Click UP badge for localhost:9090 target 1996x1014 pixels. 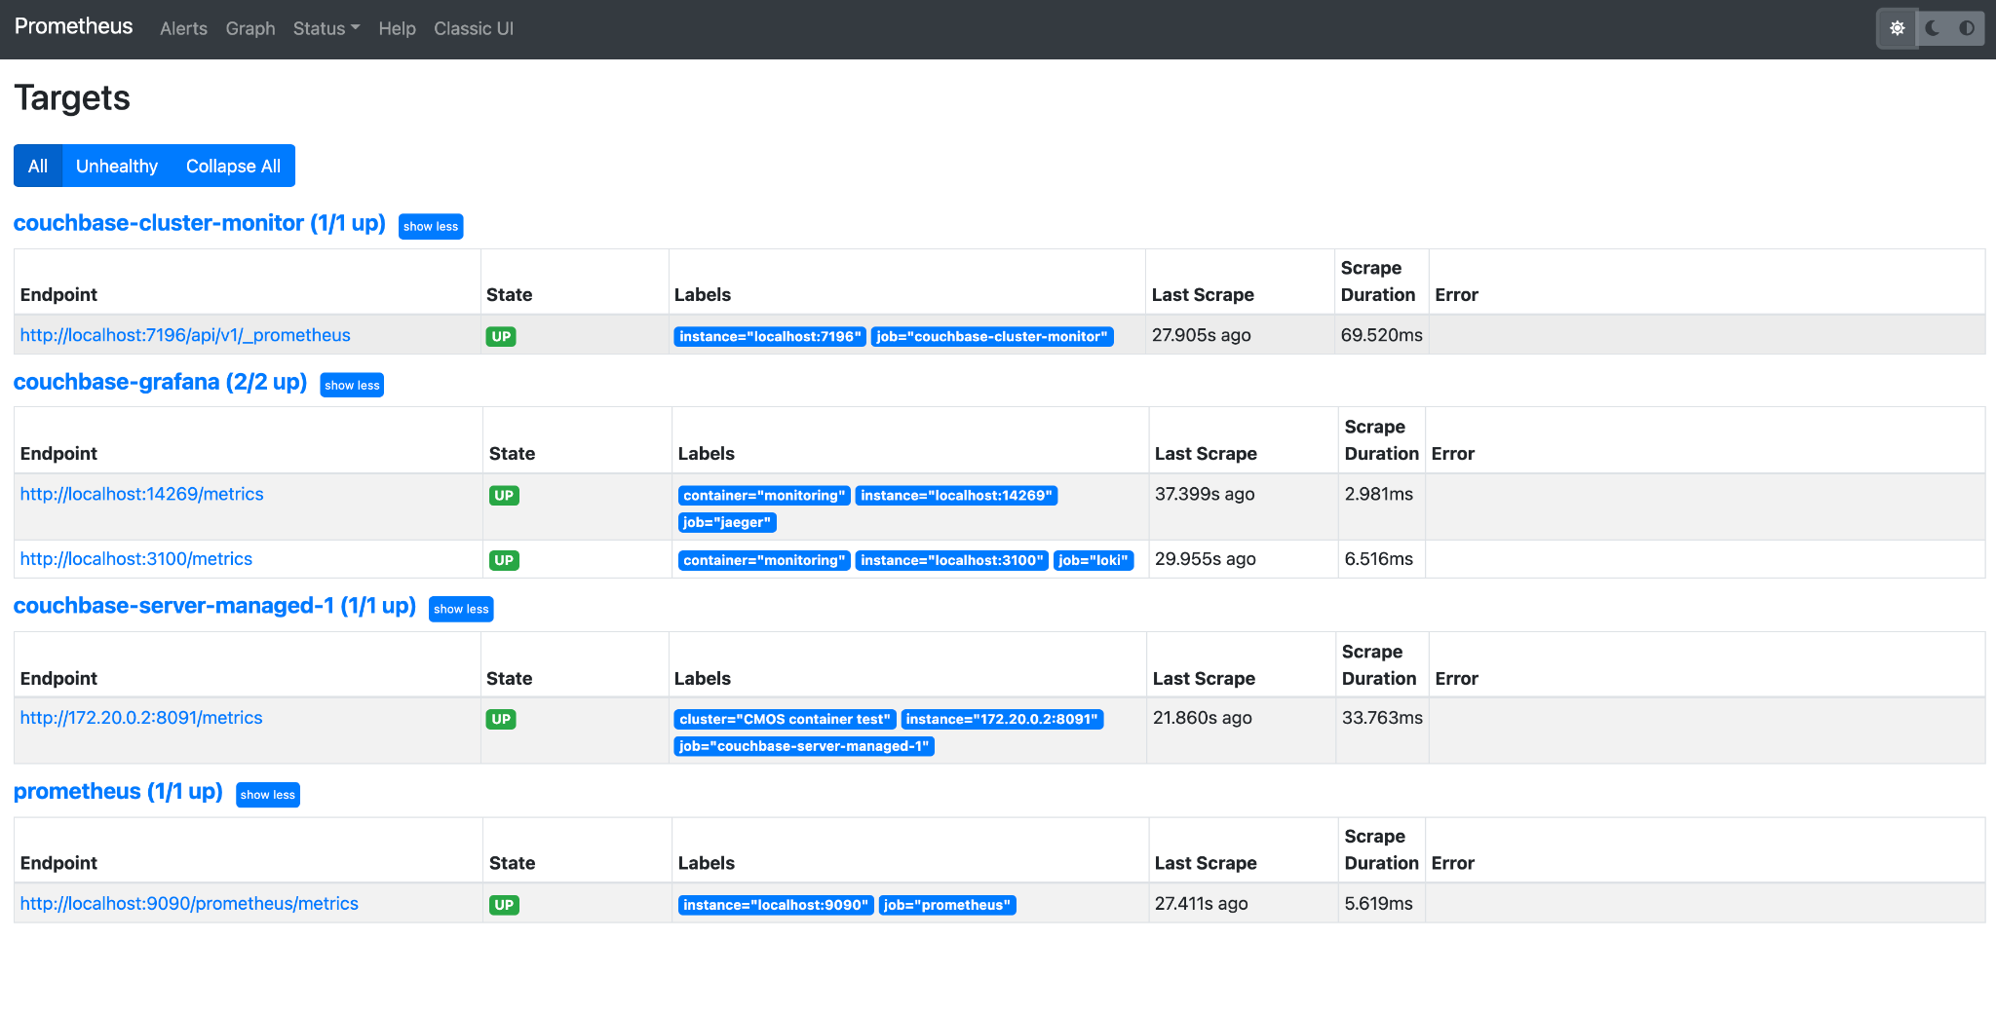point(504,905)
